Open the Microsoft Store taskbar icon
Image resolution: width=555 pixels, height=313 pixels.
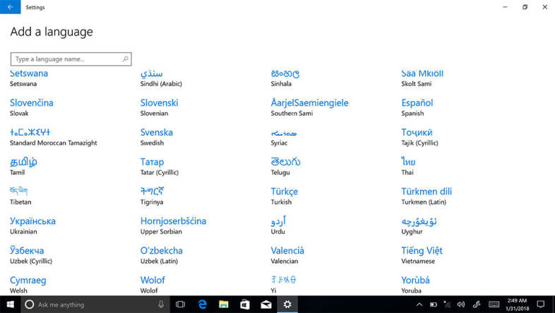[x=244, y=305]
